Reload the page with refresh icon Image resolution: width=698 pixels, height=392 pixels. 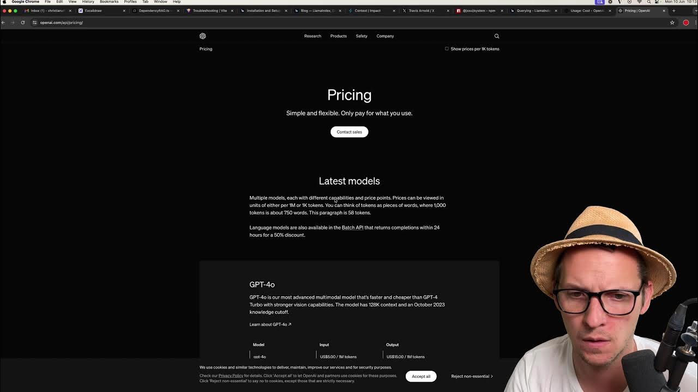coord(22,22)
